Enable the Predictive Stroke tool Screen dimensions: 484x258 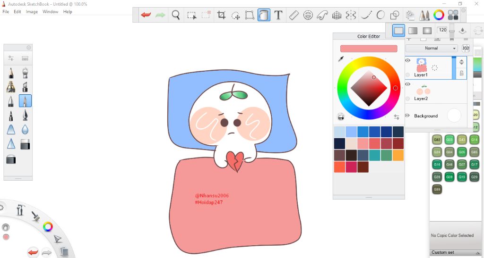380,15
